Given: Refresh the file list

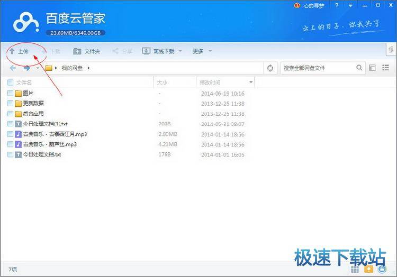Looking at the screenshot, I should pyautogui.click(x=270, y=68).
